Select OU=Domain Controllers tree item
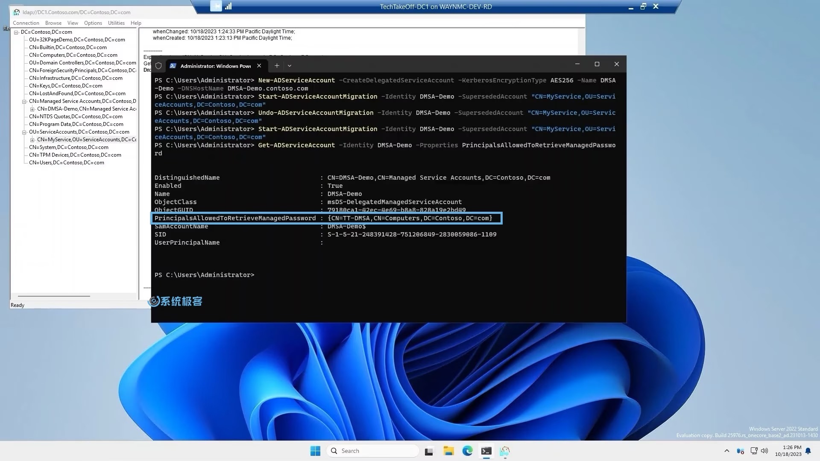This screenshot has height=461, width=820. tap(82, 63)
